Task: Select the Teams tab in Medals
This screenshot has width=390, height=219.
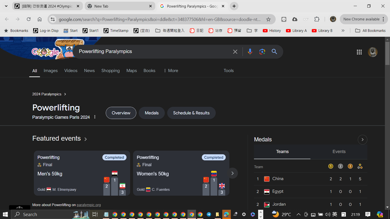Action: (282, 151)
